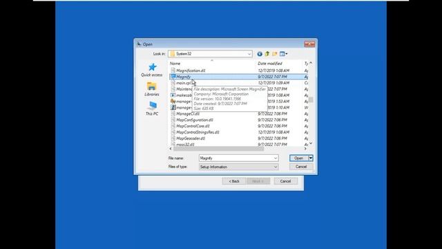Cancel the setup wizard behind dialog
442x249 pixels.
click(285, 181)
